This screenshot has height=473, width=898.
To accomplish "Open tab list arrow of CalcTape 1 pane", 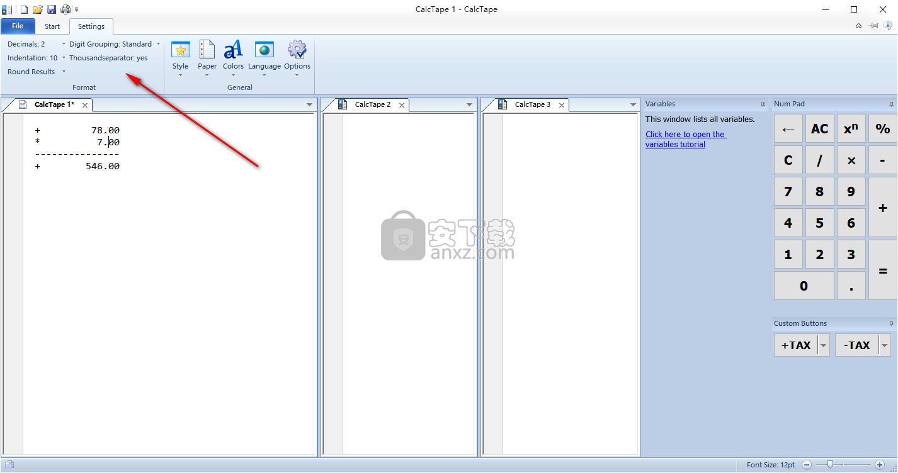I will pyautogui.click(x=309, y=105).
